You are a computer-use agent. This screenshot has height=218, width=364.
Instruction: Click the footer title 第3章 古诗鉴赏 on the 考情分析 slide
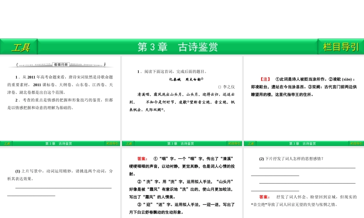[x=59, y=144]
